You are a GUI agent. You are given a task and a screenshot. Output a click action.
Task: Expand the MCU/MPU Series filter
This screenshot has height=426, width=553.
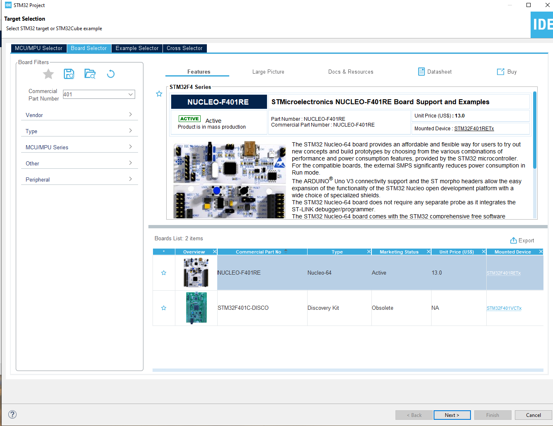click(79, 147)
